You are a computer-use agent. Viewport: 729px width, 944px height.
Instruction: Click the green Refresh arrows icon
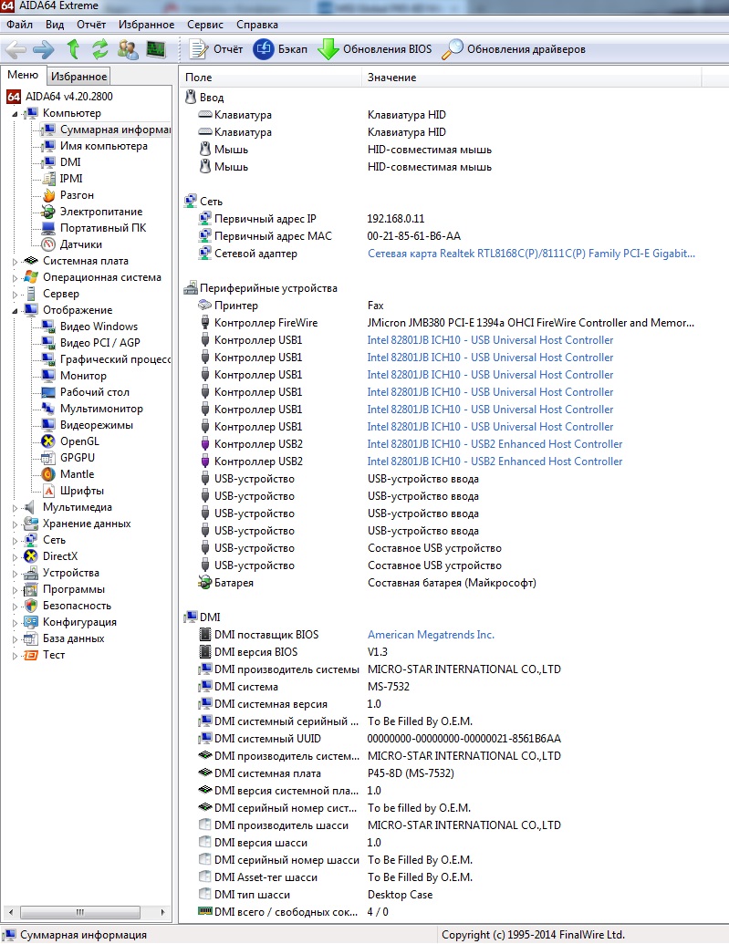pyautogui.click(x=100, y=49)
